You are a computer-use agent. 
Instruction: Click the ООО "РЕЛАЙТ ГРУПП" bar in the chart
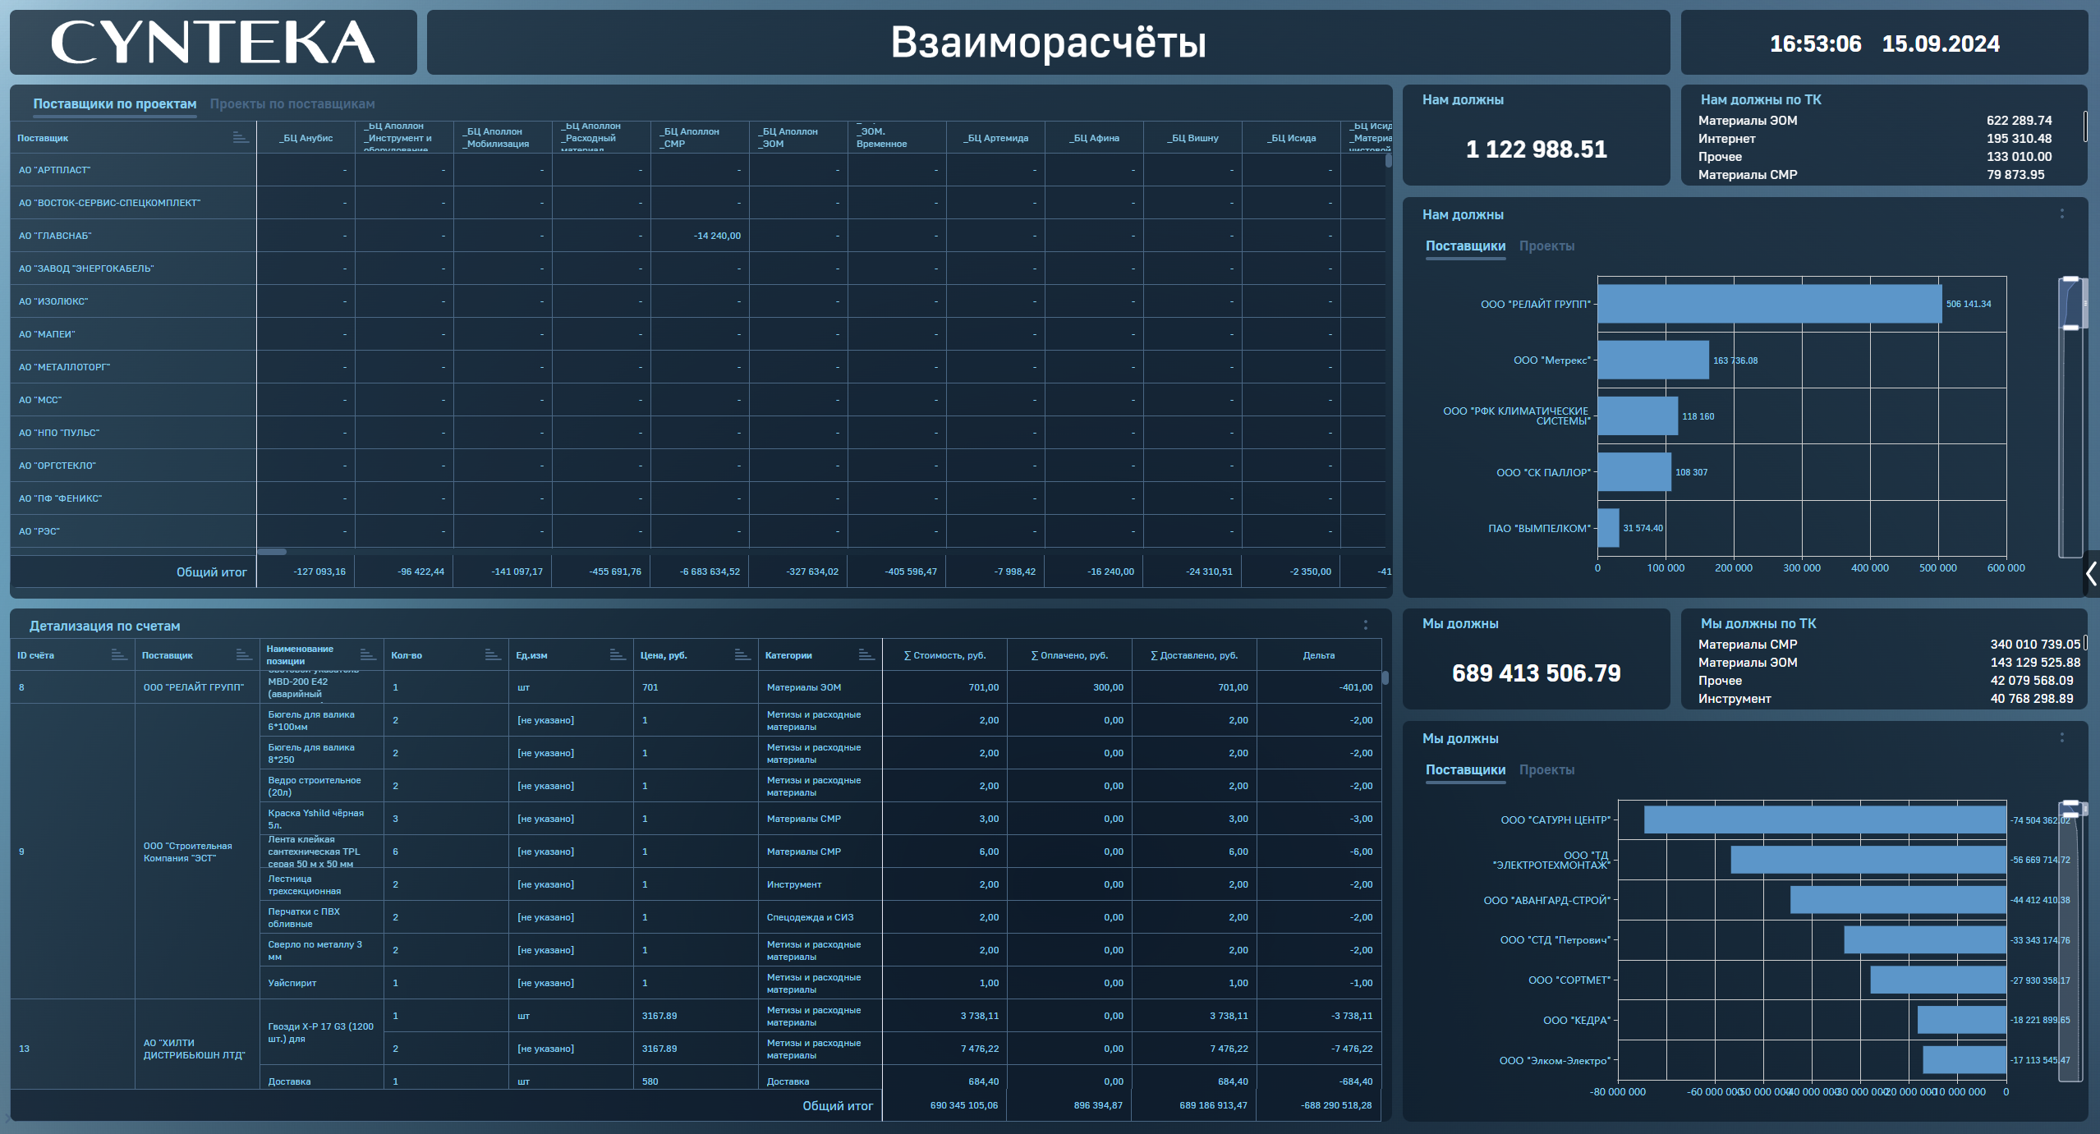[1768, 304]
